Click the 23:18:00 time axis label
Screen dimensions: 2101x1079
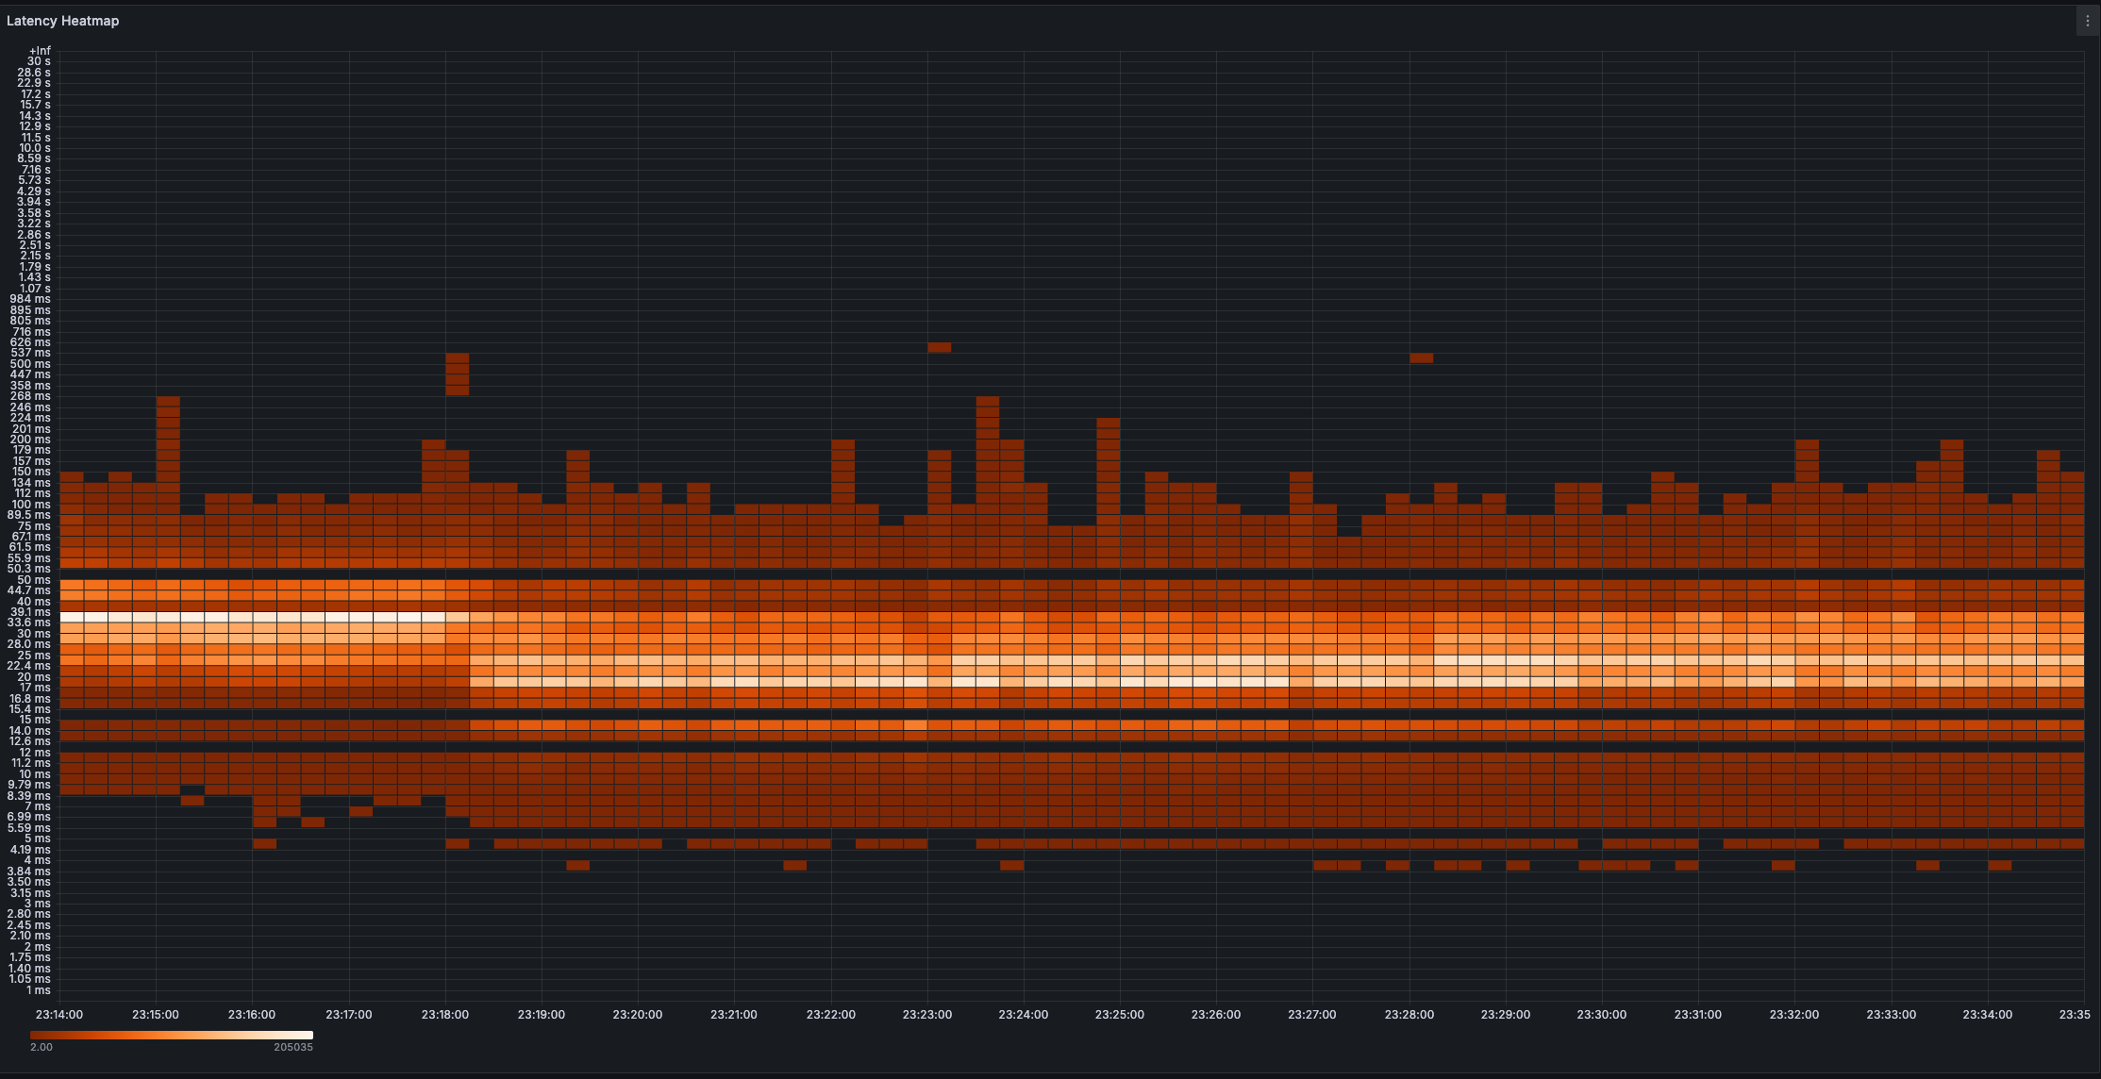(445, 1015)
